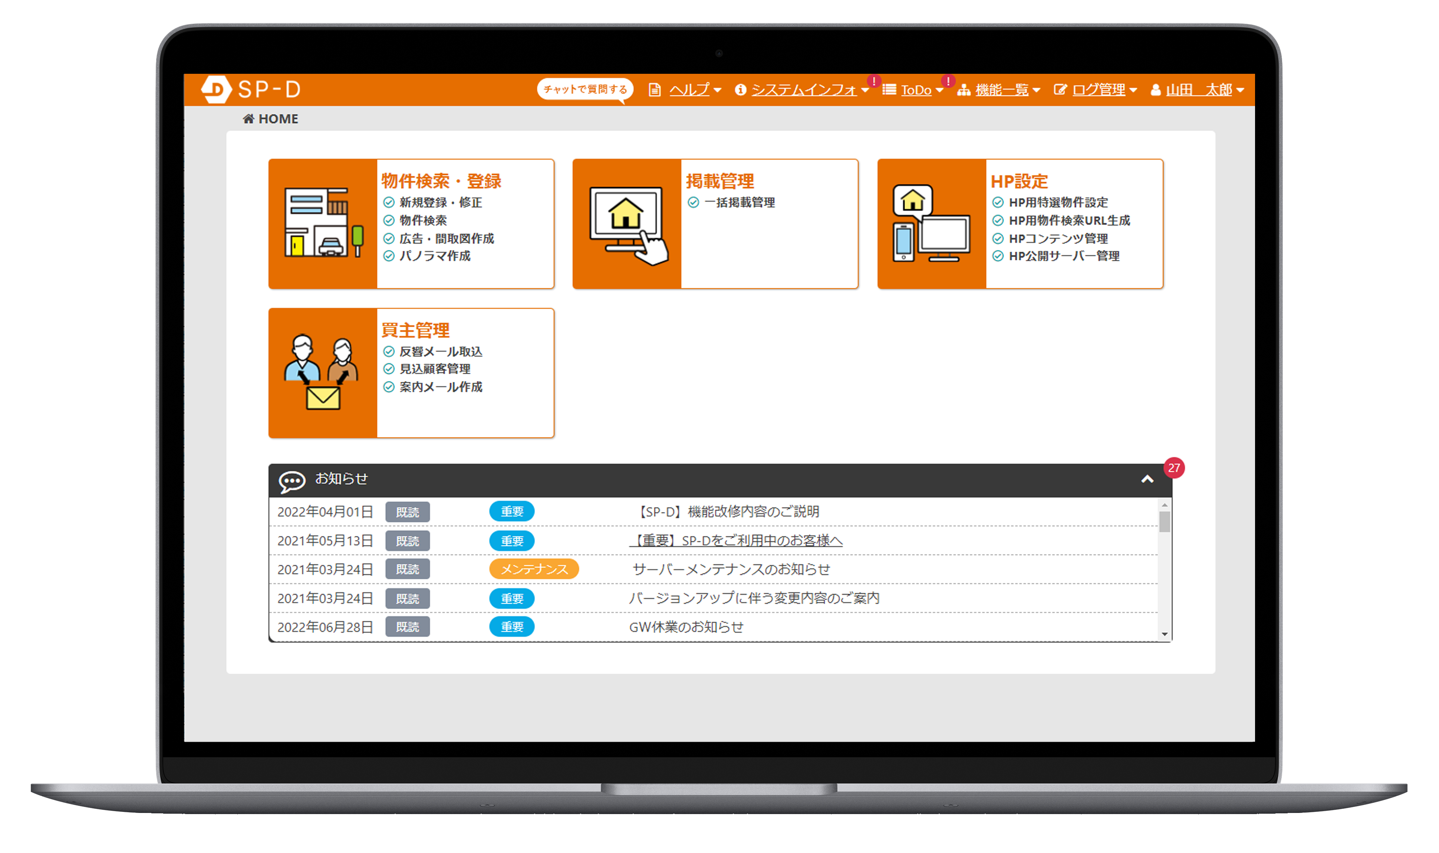Open the 【重要】SP-Dをご利用中のお客様へ notice link
Image resolution: width=1439 pixels, height=853 pixels.
[737, 541]
